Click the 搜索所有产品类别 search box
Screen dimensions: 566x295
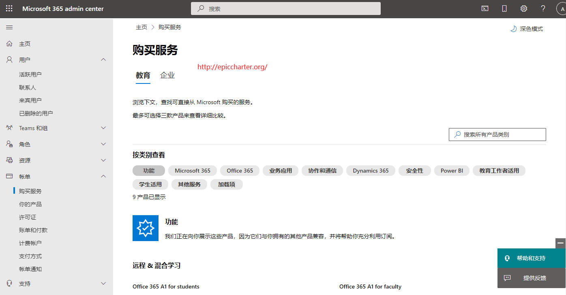497,134
